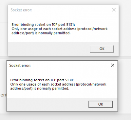Confirm the port 5130 socket error with OK
Screen dimensions: 131x120
coord(101,104)
